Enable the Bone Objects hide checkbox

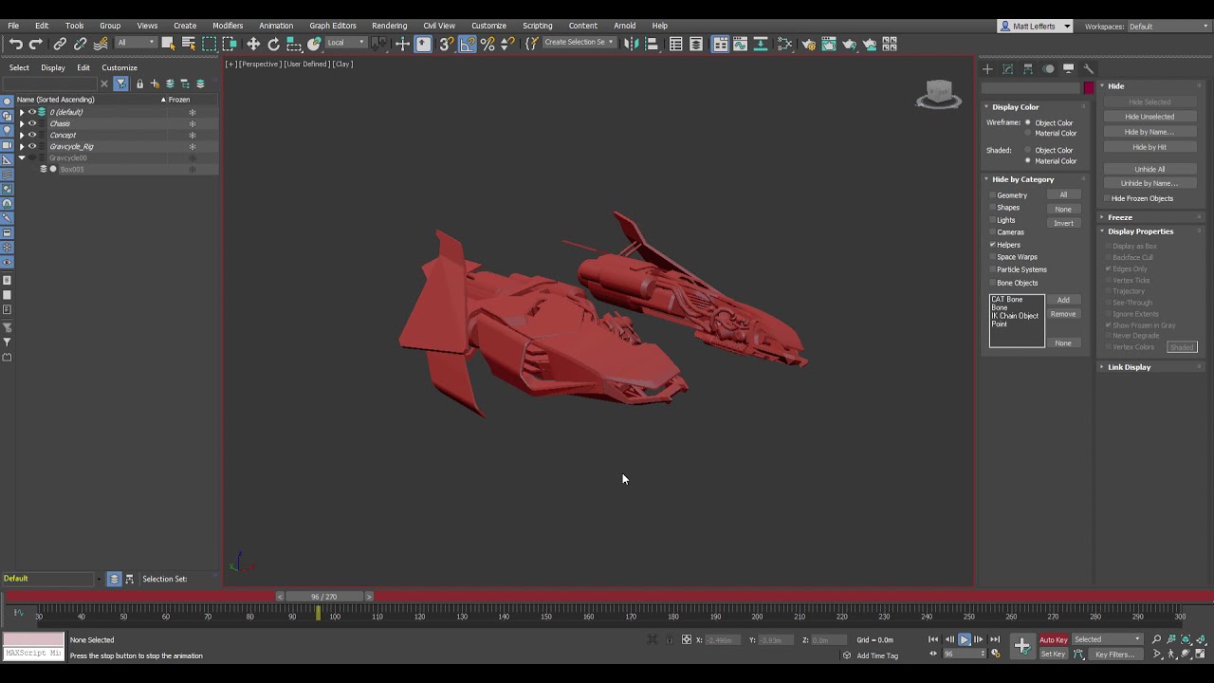[993, 283]
